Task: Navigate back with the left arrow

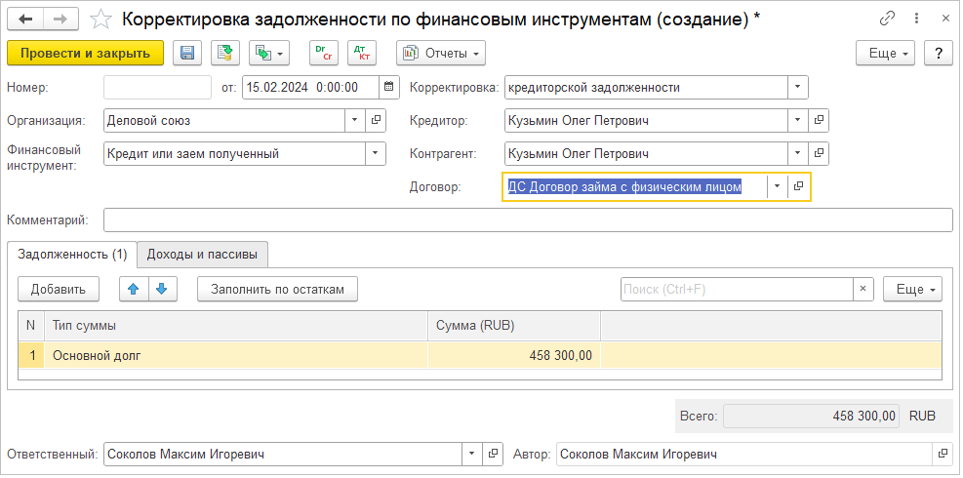Action: coord(25,20)
